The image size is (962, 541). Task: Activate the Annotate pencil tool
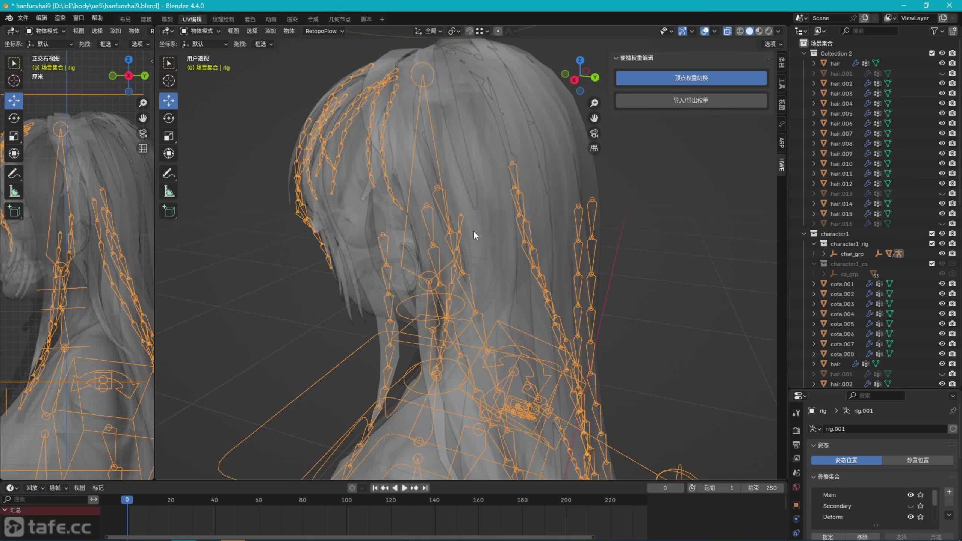click(169, 174)
